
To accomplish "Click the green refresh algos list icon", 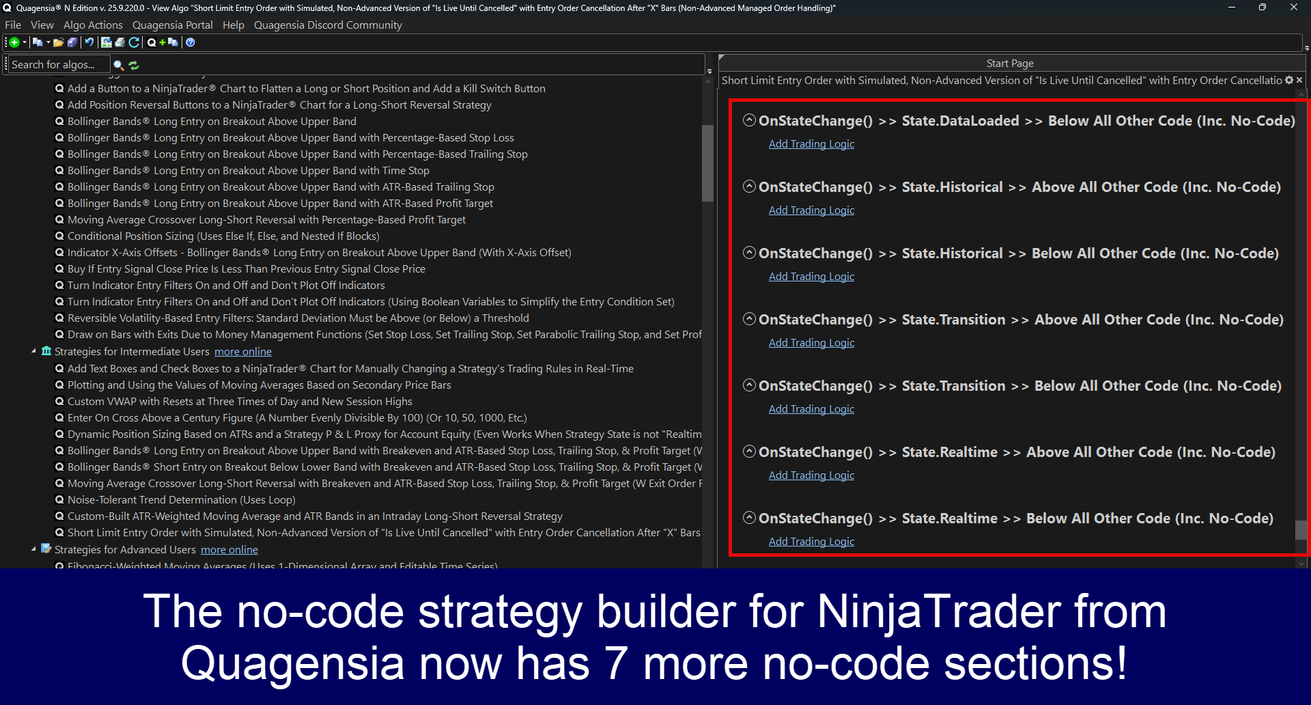I will [134, 65].
